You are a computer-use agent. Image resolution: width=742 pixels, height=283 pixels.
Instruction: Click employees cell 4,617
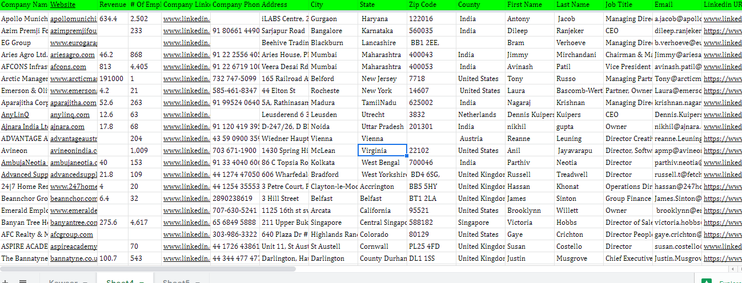coord(145,223)
